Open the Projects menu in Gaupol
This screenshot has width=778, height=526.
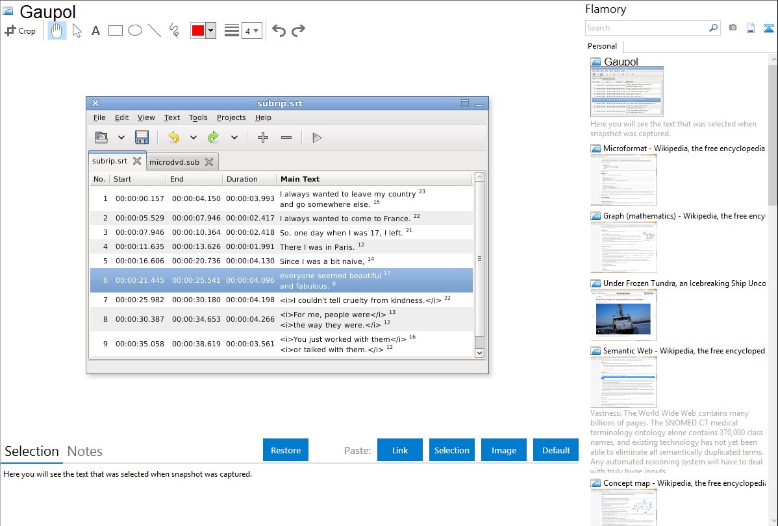[231, 117]
